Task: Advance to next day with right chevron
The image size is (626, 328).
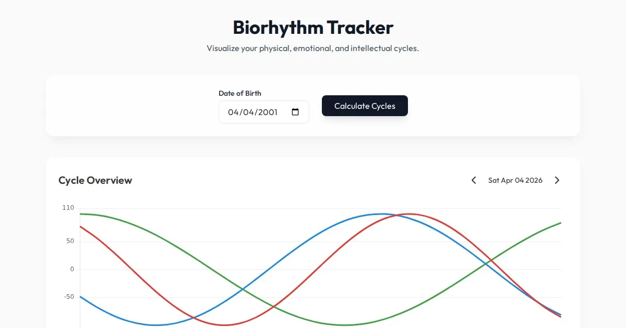Action: pos(557,180)
